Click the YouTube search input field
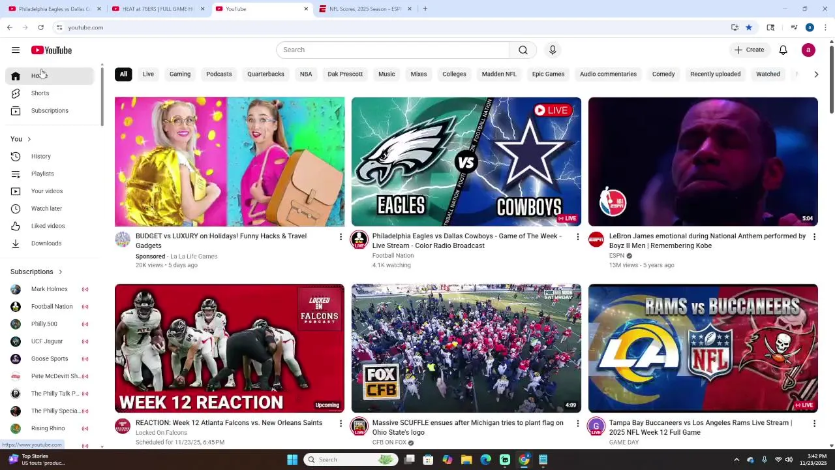Viewport: 835px width, 470px height. point(393,50)
